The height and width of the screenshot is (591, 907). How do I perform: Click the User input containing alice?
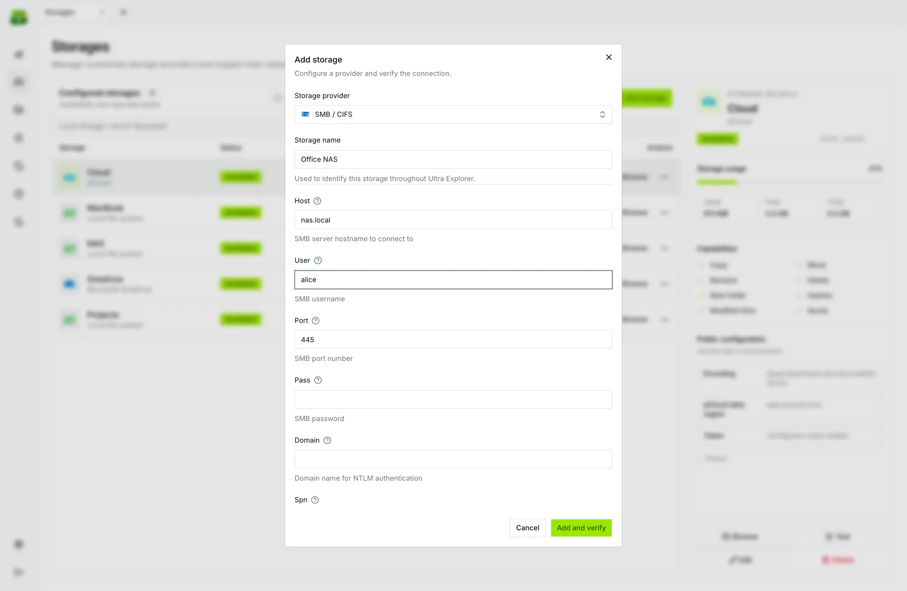pos(453,279)
